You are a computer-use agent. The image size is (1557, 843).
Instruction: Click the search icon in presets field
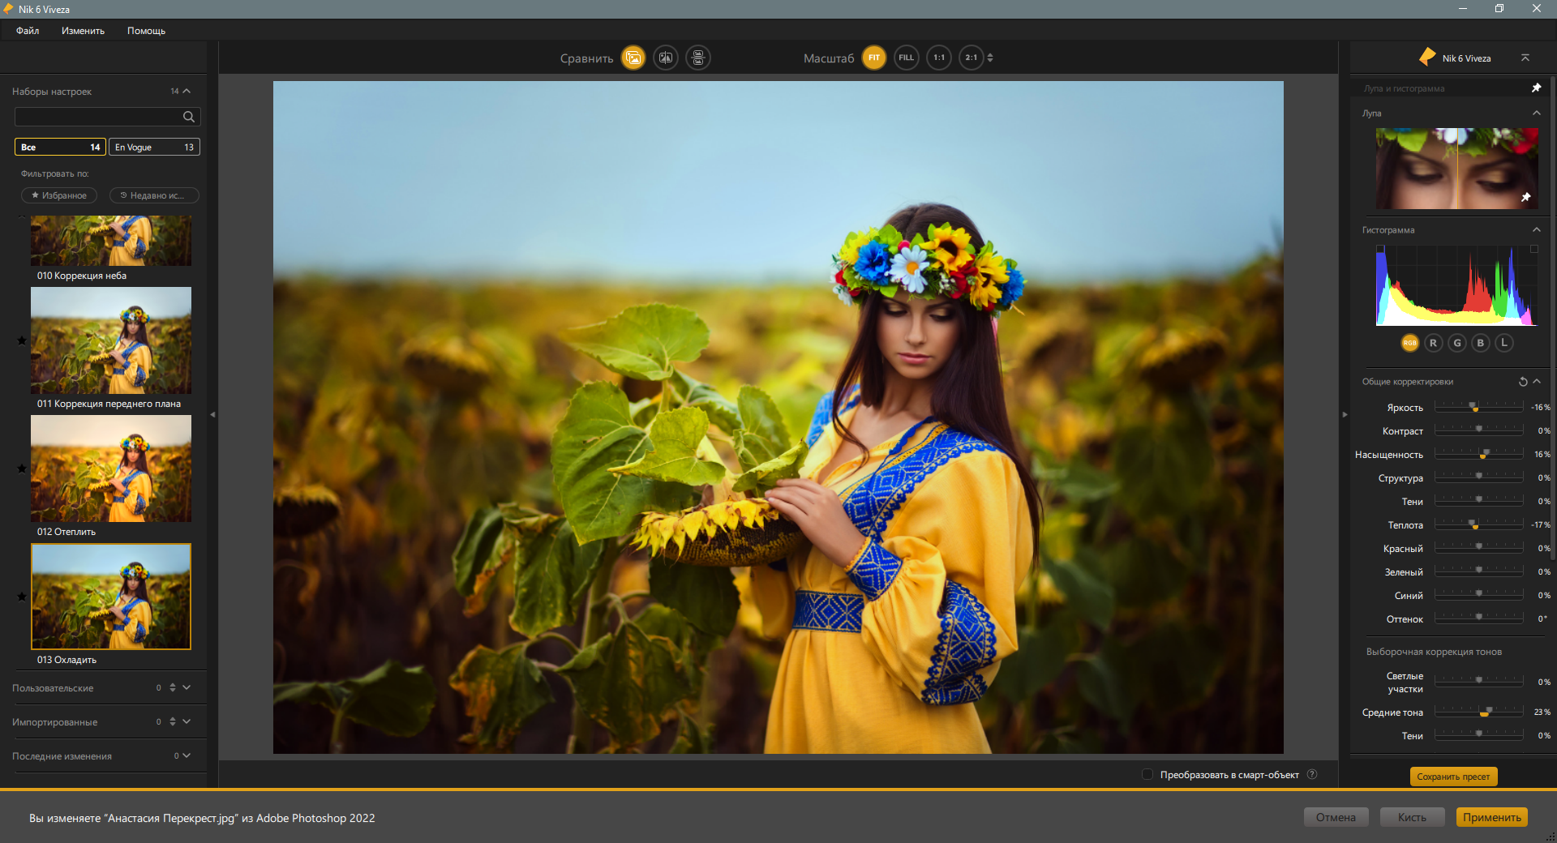189,117
